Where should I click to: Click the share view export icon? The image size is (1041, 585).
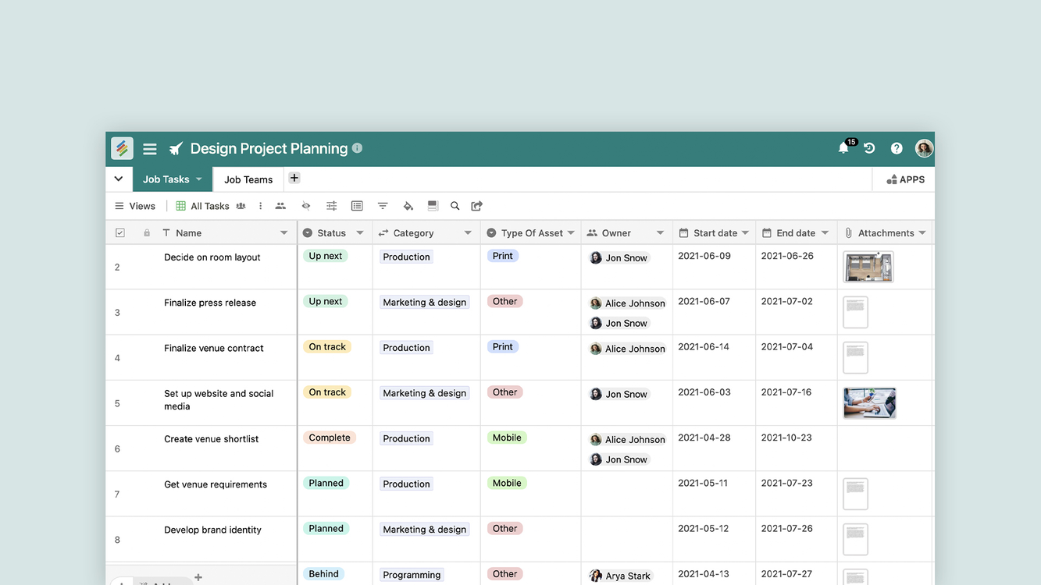coord(477,206)
